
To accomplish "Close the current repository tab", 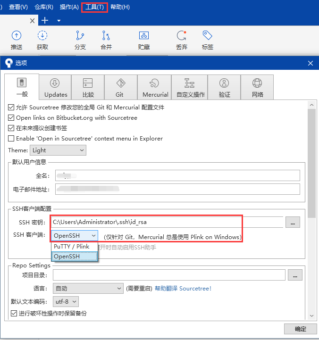I will (x=32, y=21).
